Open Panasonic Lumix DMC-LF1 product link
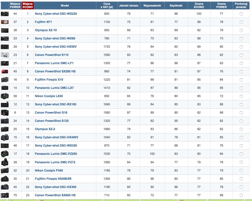This screenshot has width=252, height=201. tap(54, 63)
